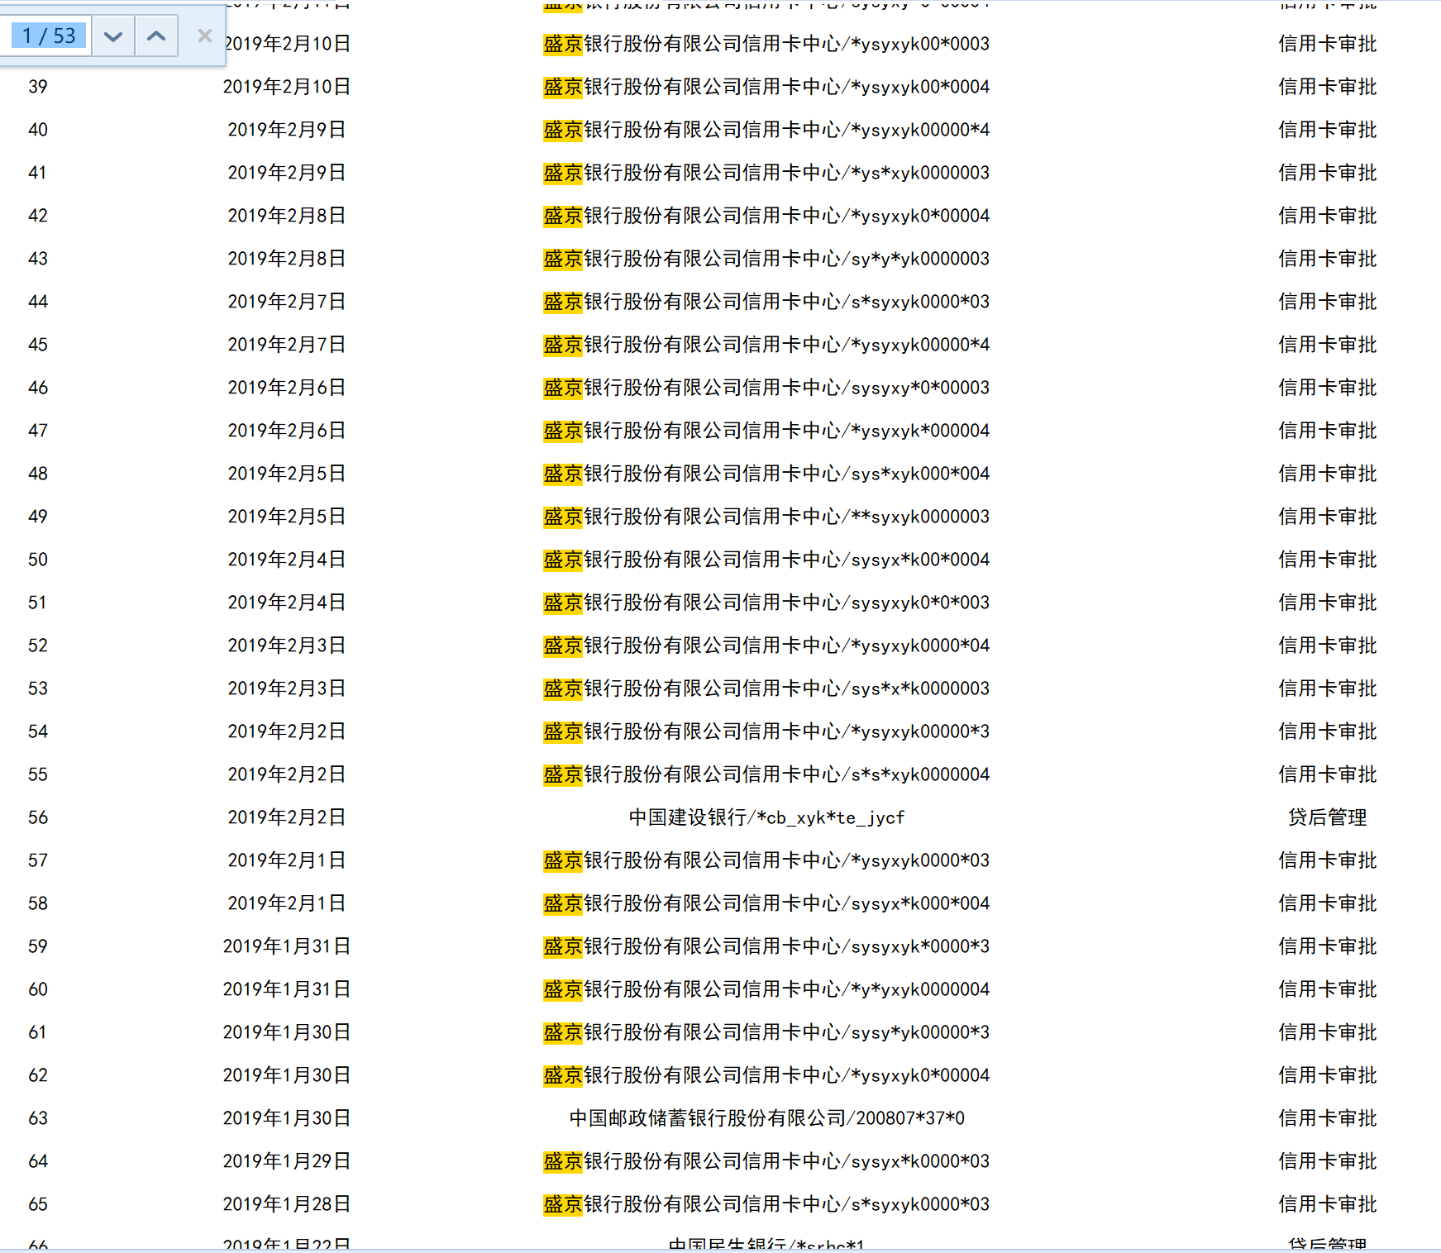Click 贷后管理 in row 56
The width and height of the screenshot is (1441, 1253).
pyautogui.click(x=1328, y=817)
